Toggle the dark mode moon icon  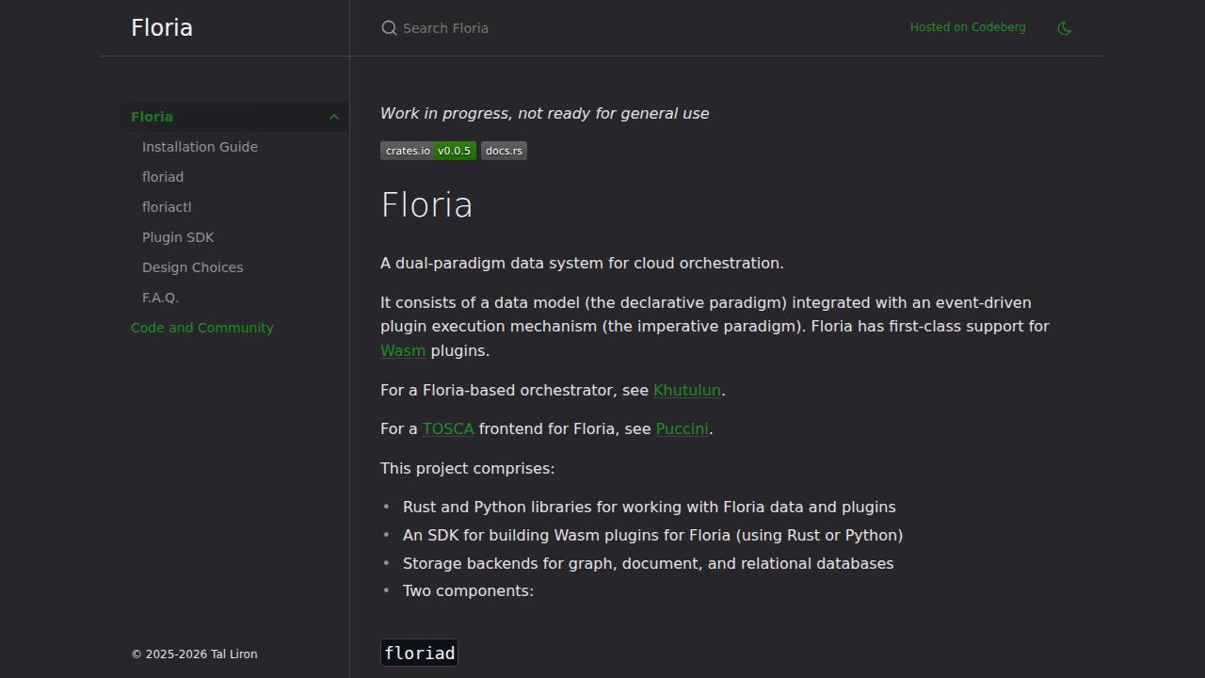click(x=1065, y=28)
